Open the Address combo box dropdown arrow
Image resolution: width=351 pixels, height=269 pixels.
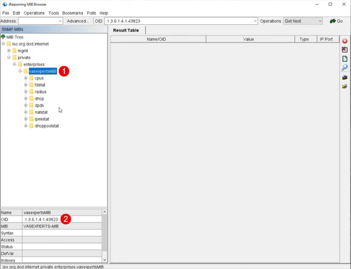point(60,21)
